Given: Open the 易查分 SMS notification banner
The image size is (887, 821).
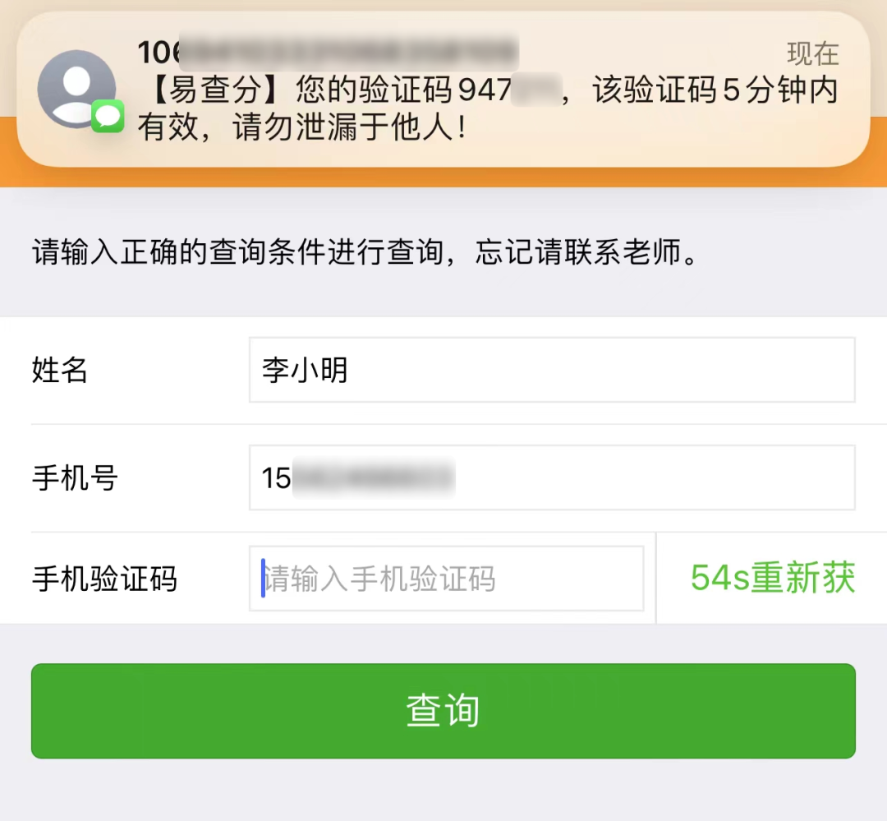Looking at the screenshot, I should click(443, 90).
